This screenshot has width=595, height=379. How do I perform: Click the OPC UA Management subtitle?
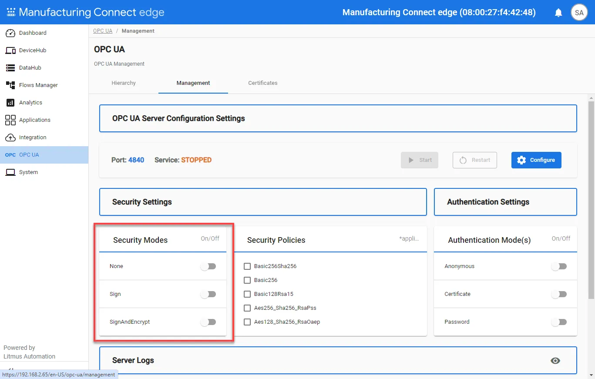[x=119, y=64]
